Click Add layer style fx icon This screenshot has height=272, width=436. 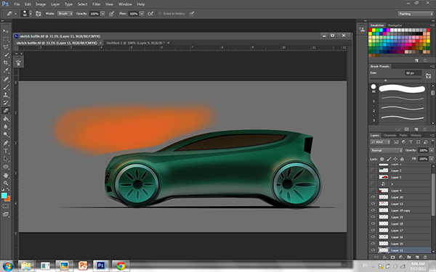[x=385, y=257]
